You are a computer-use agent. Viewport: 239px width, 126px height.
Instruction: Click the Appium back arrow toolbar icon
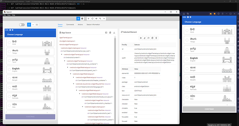(88, 18)
